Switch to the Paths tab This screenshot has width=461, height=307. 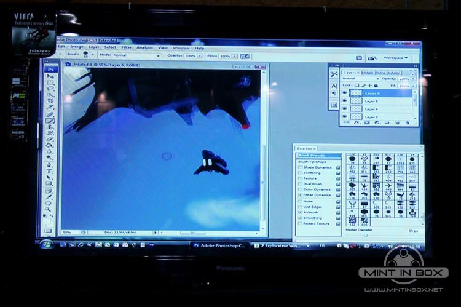[380, 73]
